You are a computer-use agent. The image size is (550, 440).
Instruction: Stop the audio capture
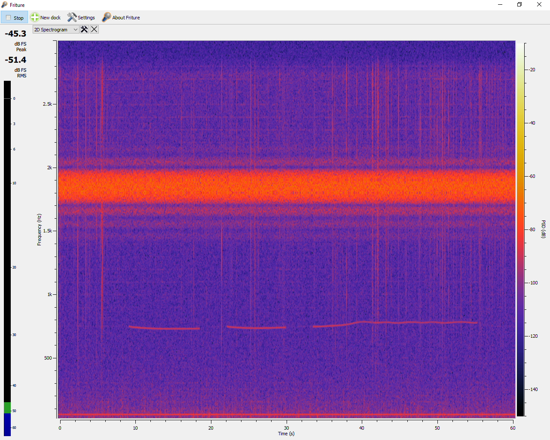pos(14,18)
